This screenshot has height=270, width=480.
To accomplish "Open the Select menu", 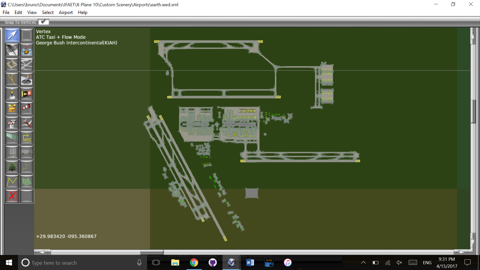I will click(47, 12).
